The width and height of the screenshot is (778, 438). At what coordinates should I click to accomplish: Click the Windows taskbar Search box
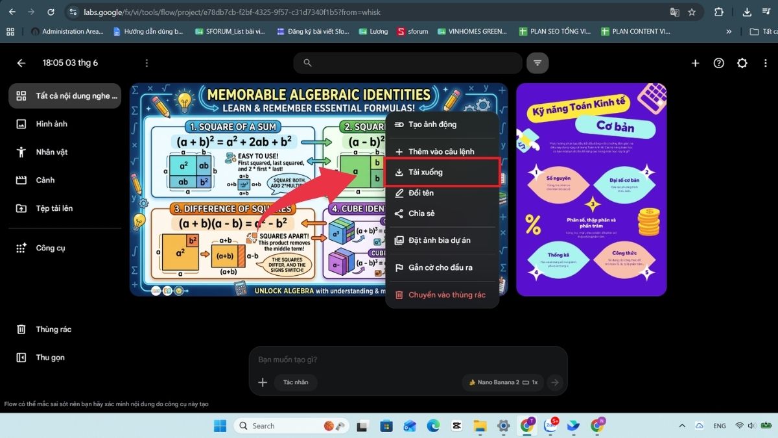[292, 426]
